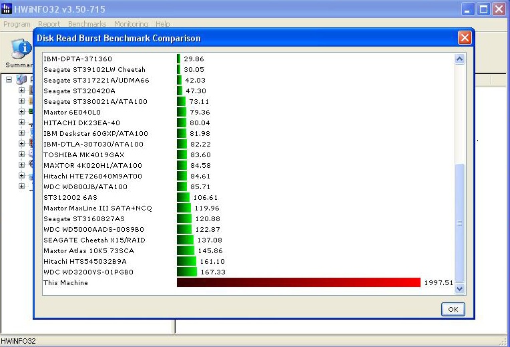Select the WDC WD800JB/ATA100 entry
The width and height of the screenshot is (510, 347).
pos(85,187)
